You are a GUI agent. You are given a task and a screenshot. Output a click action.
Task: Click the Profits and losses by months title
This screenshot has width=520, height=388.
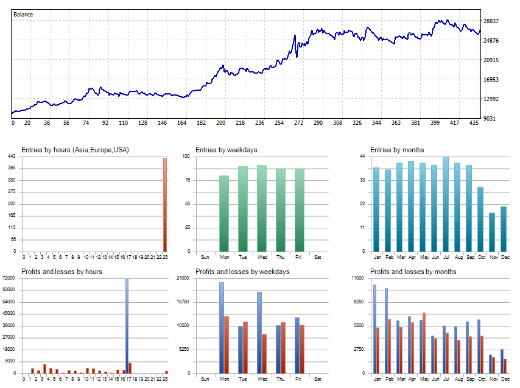413,272
